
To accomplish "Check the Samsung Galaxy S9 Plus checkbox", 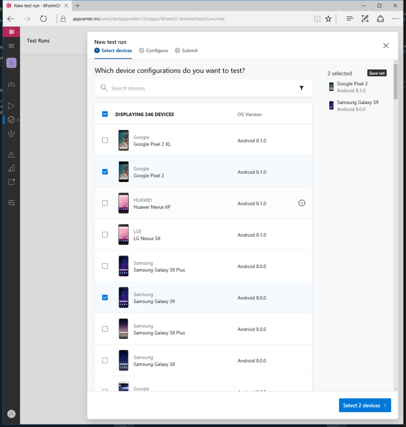I will coord(105,266).
